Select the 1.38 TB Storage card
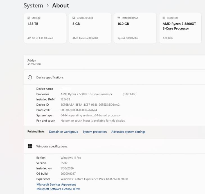The height and width of the screenshot is (194, 205). (x=45, y=28)
